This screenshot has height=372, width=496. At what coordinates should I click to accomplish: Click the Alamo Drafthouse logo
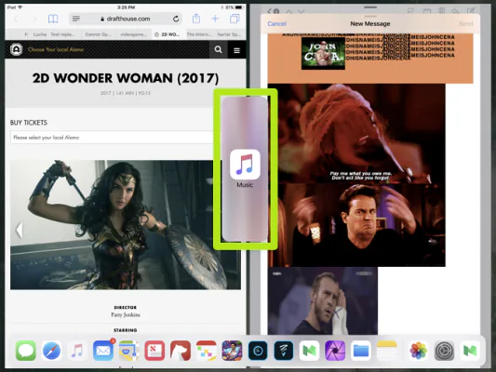coord(16,49)
